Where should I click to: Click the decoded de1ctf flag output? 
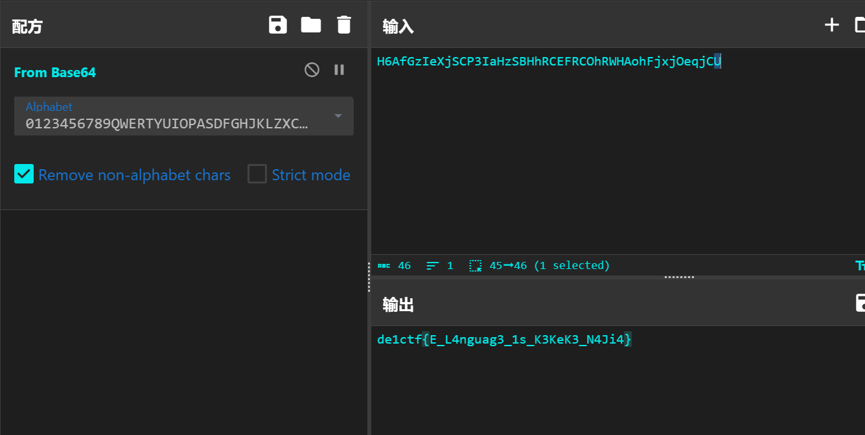(504, 340)
